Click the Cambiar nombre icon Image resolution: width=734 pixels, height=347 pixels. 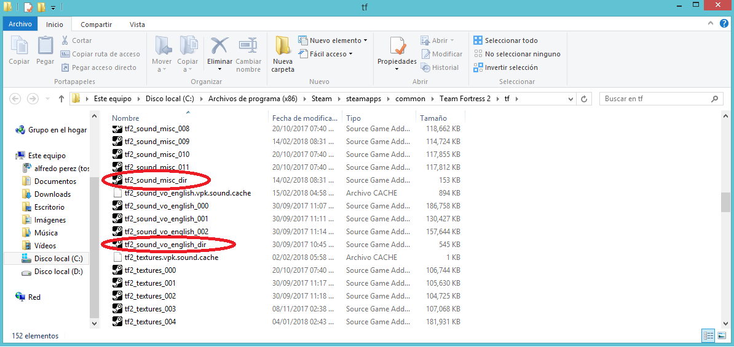coord(248,46)
